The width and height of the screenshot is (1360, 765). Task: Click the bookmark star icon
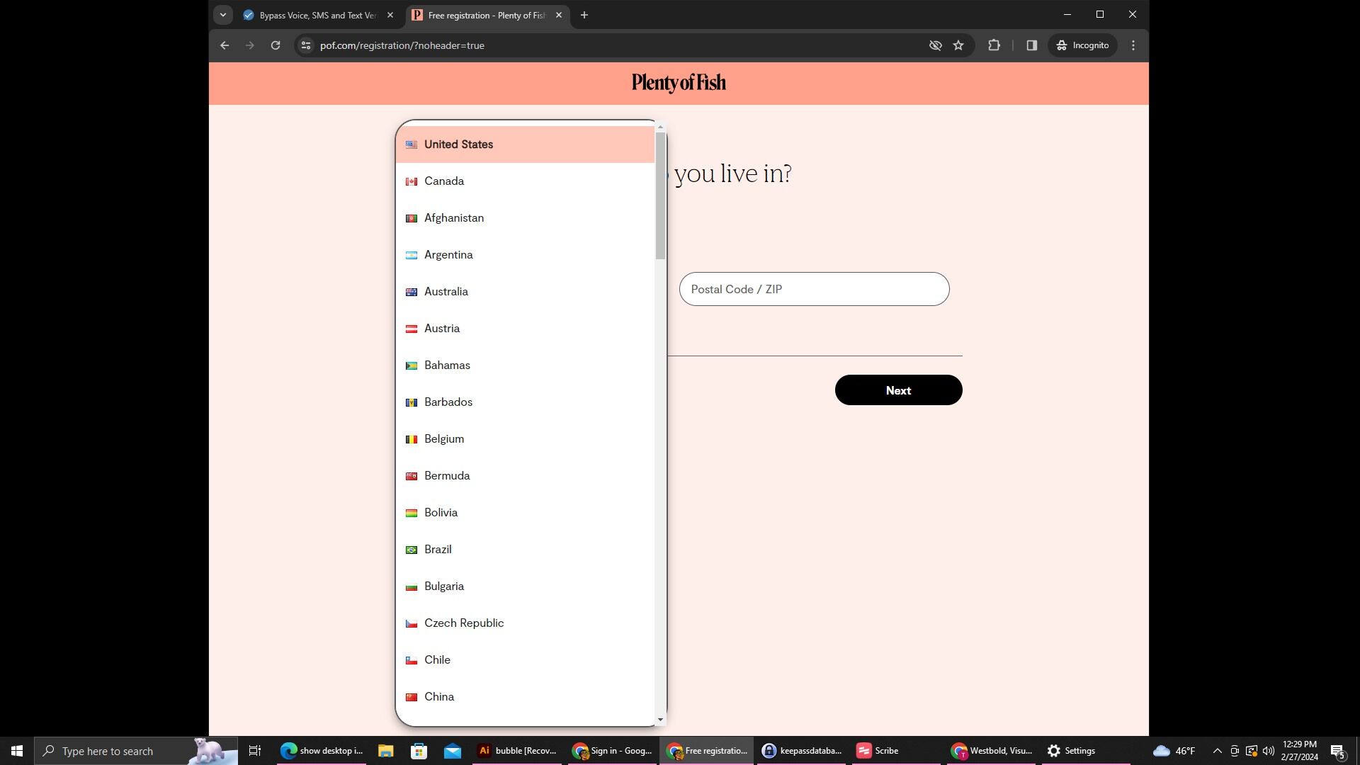[x=958, y=45]
